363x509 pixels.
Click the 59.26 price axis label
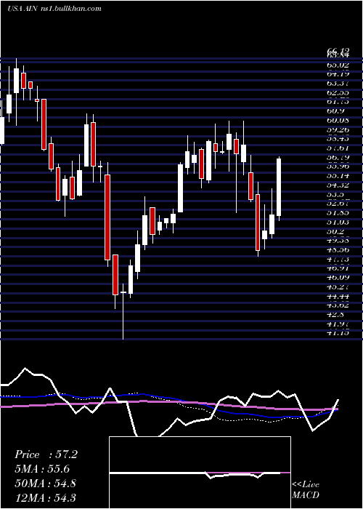pyautogui.click(x=338, y=129)
